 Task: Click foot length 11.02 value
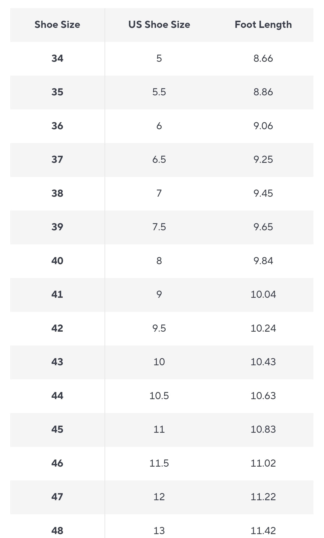263,463
